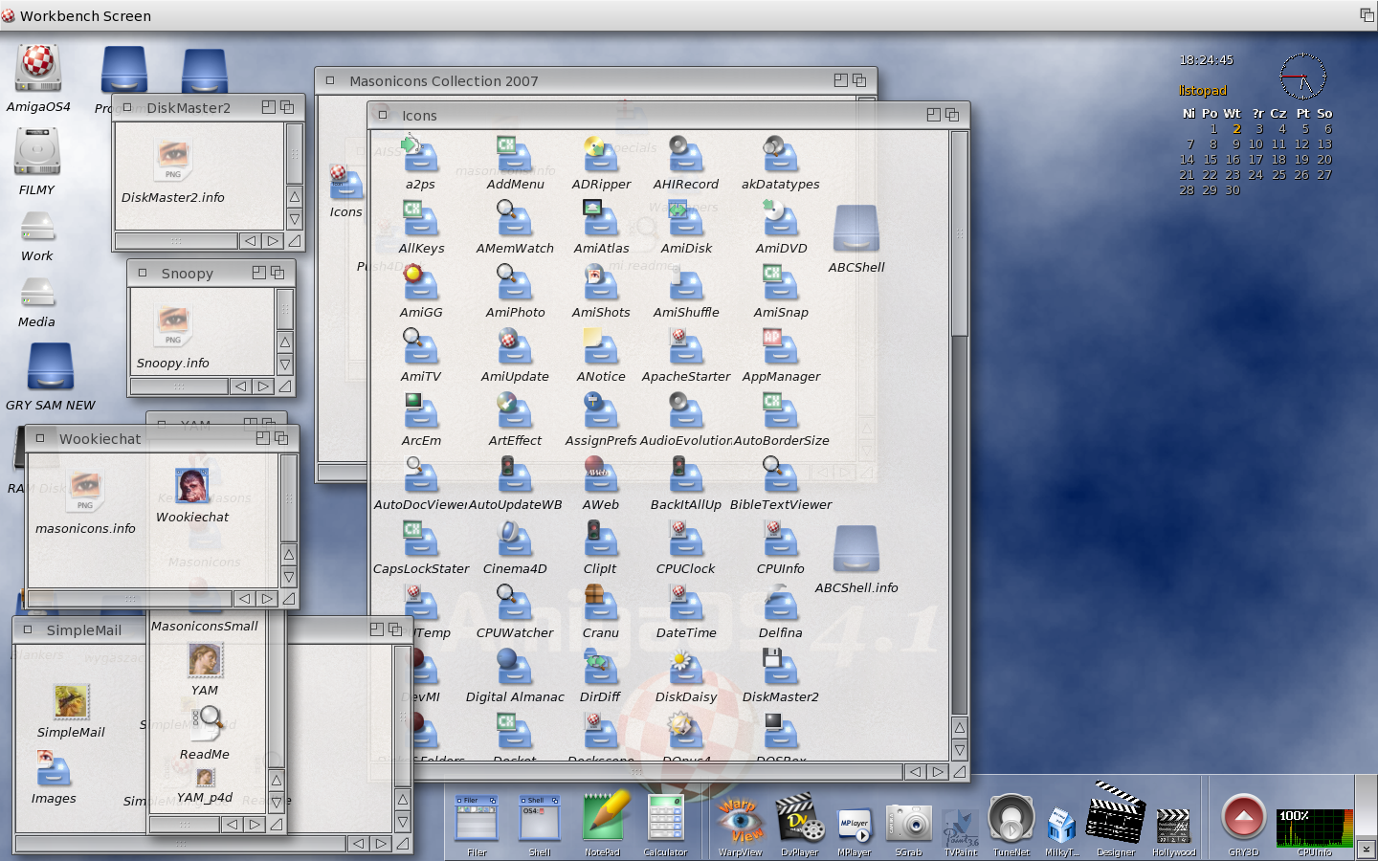1378x861 pixels.
Task: Open AHIRecord in Icons window
Action: pyautogui.click(x=685, y=155)
